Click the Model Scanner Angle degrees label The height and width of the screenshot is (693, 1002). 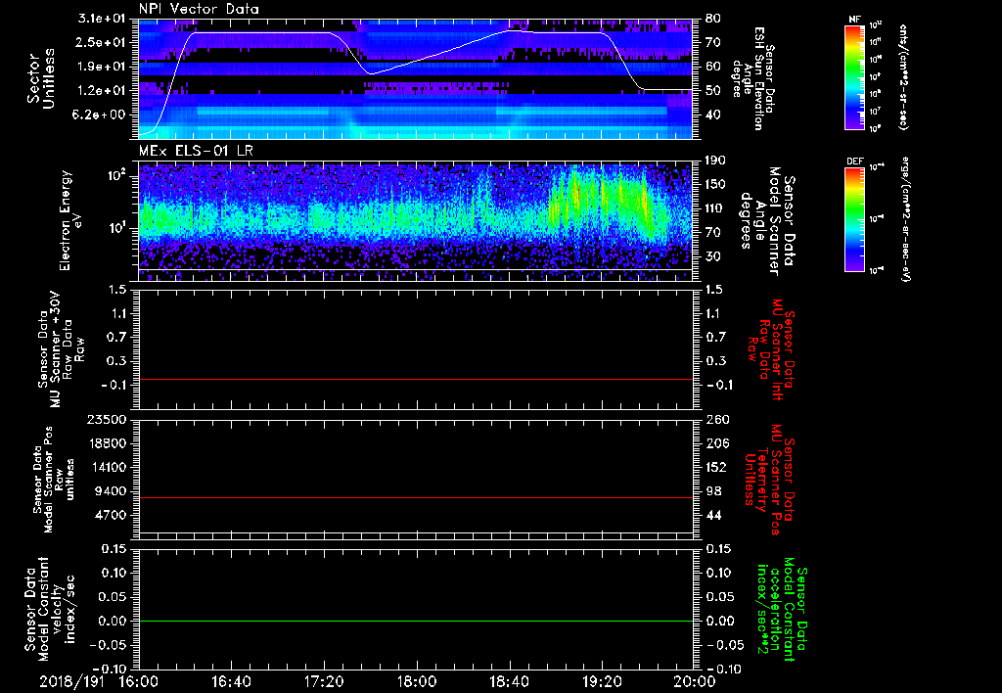click(767, 221)
